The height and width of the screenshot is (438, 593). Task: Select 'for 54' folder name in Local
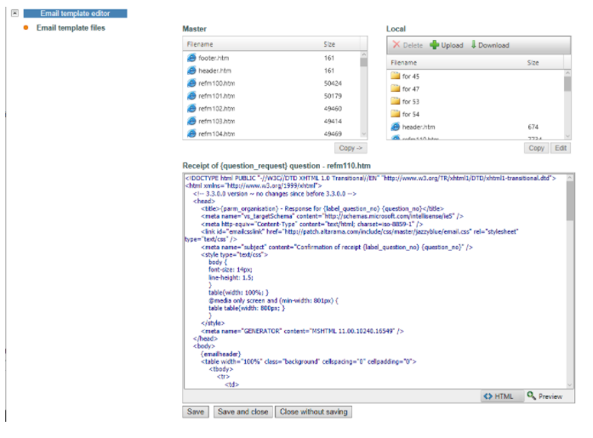tap(411, 114)
